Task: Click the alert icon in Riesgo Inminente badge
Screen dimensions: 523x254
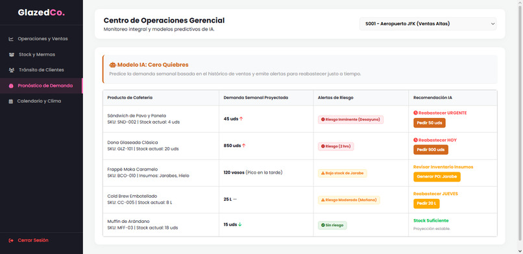Action: tap(323, 119)
